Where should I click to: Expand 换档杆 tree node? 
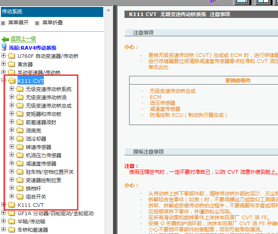tap(12, 188)
